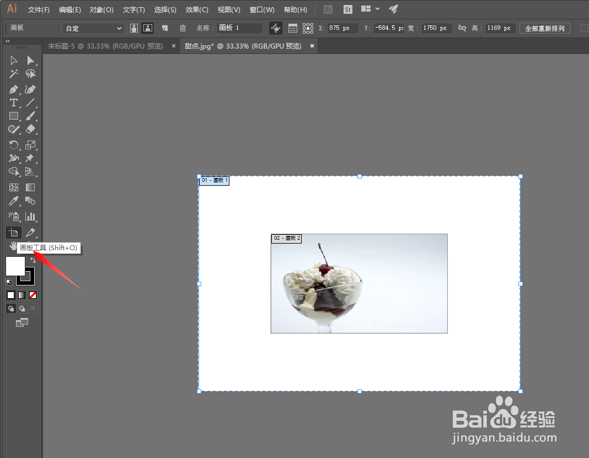This screenshot has height=458, width=589.
Task: Enable Draw Behind mode
Action: 22,309
